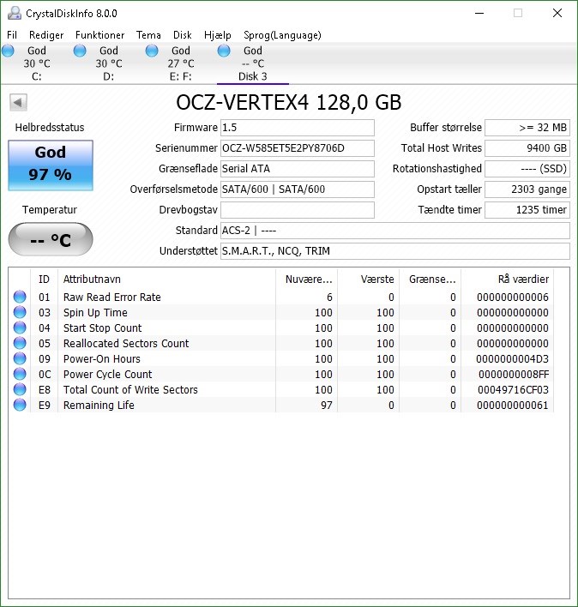Select the Power Cycle Count attribute
This screenshot has width=578, height=607.
pyautogui.click(x=108, y=375)
